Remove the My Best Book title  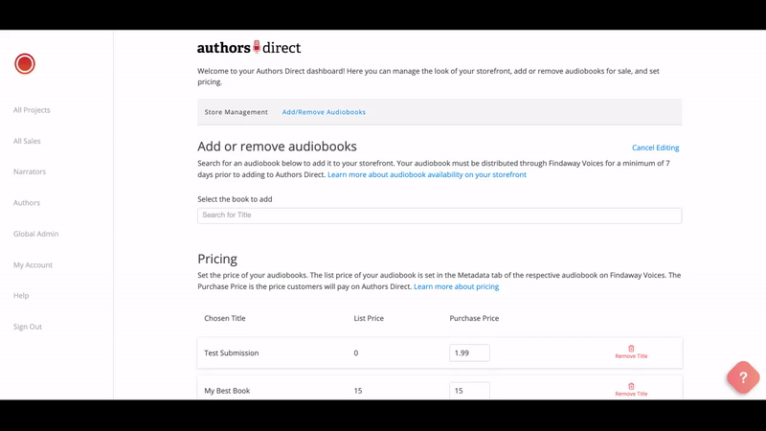point(631,390)
